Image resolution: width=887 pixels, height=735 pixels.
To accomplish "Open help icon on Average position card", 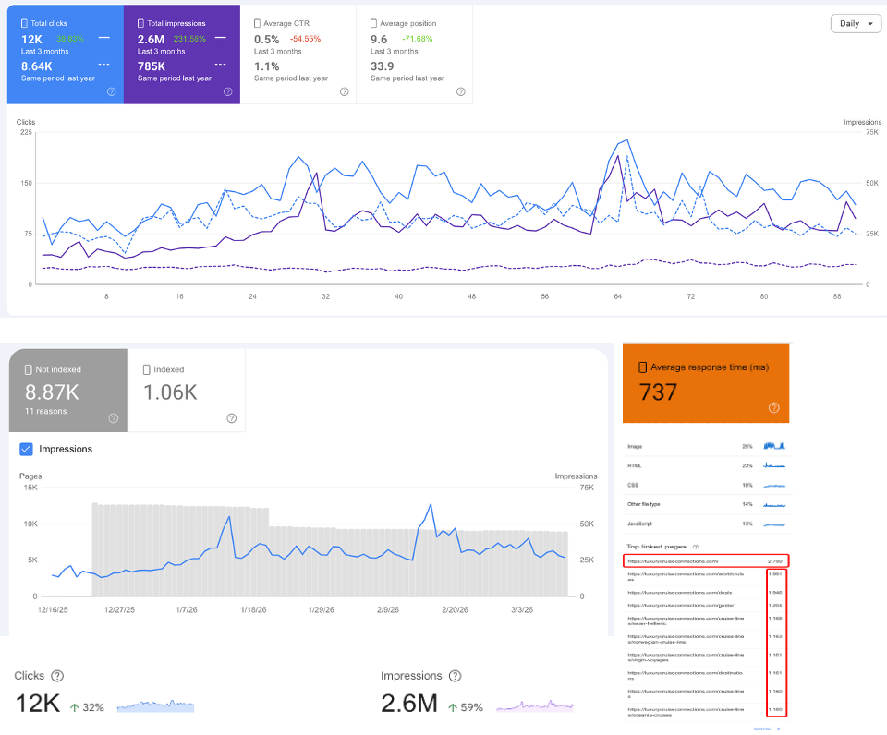I will [460, 91].
